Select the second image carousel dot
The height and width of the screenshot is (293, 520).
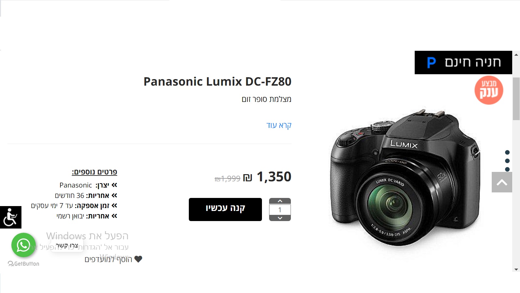507,161
